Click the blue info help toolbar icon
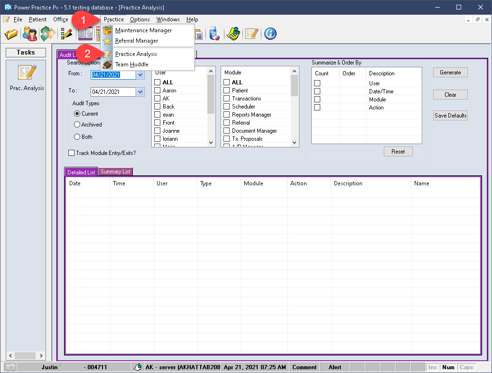The height and width of the screenshot is (373, 492). point(270,34)
